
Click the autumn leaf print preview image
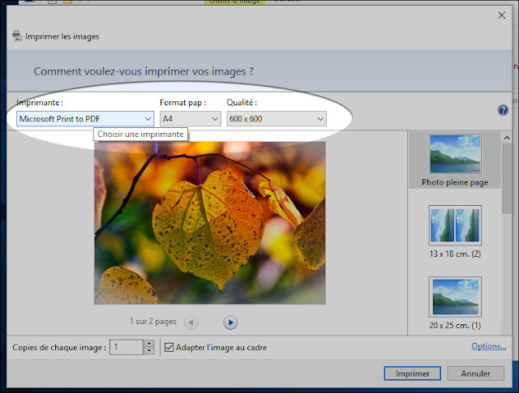pyautogui.click(x=210, y=223)
